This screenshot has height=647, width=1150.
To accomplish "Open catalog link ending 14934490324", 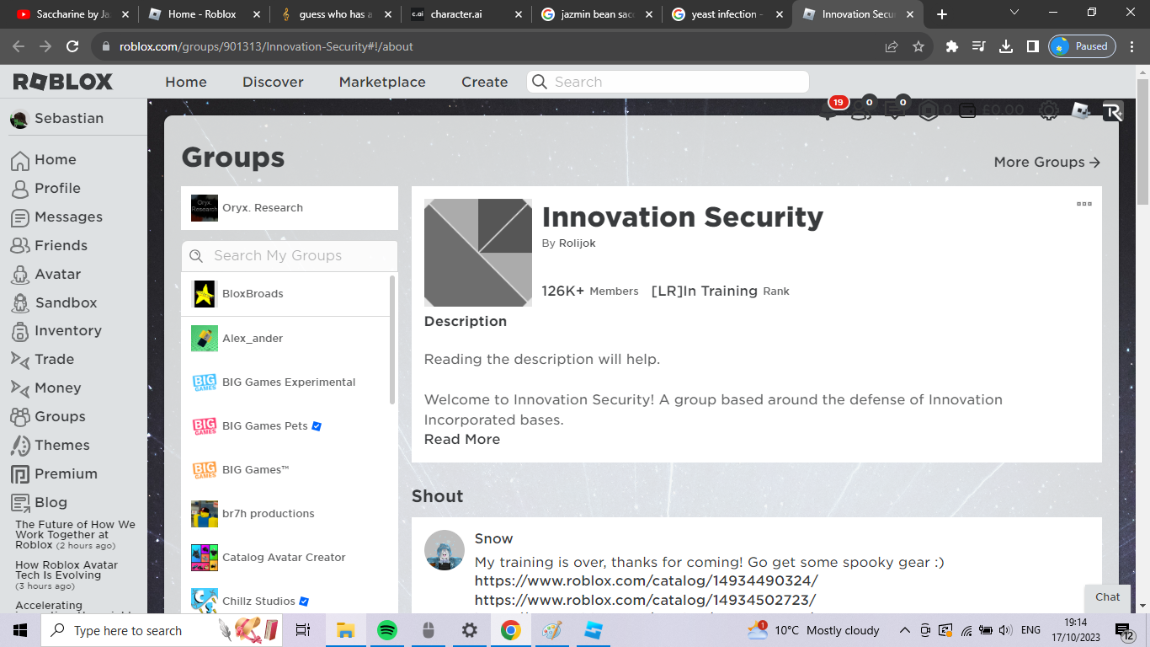I will [646, 581].
